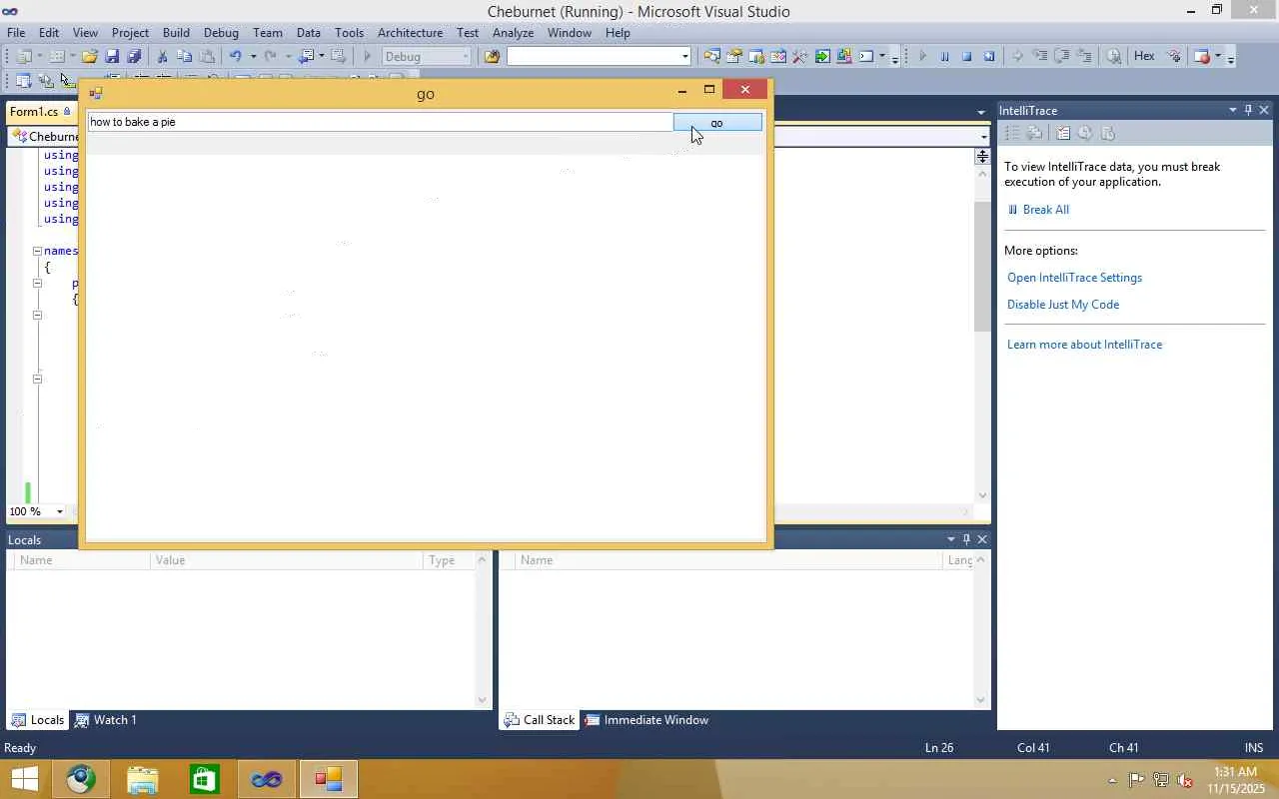The image size is (1279, 799).
Task: Open the green Store app on taskbar
Action: pos(205,779)
